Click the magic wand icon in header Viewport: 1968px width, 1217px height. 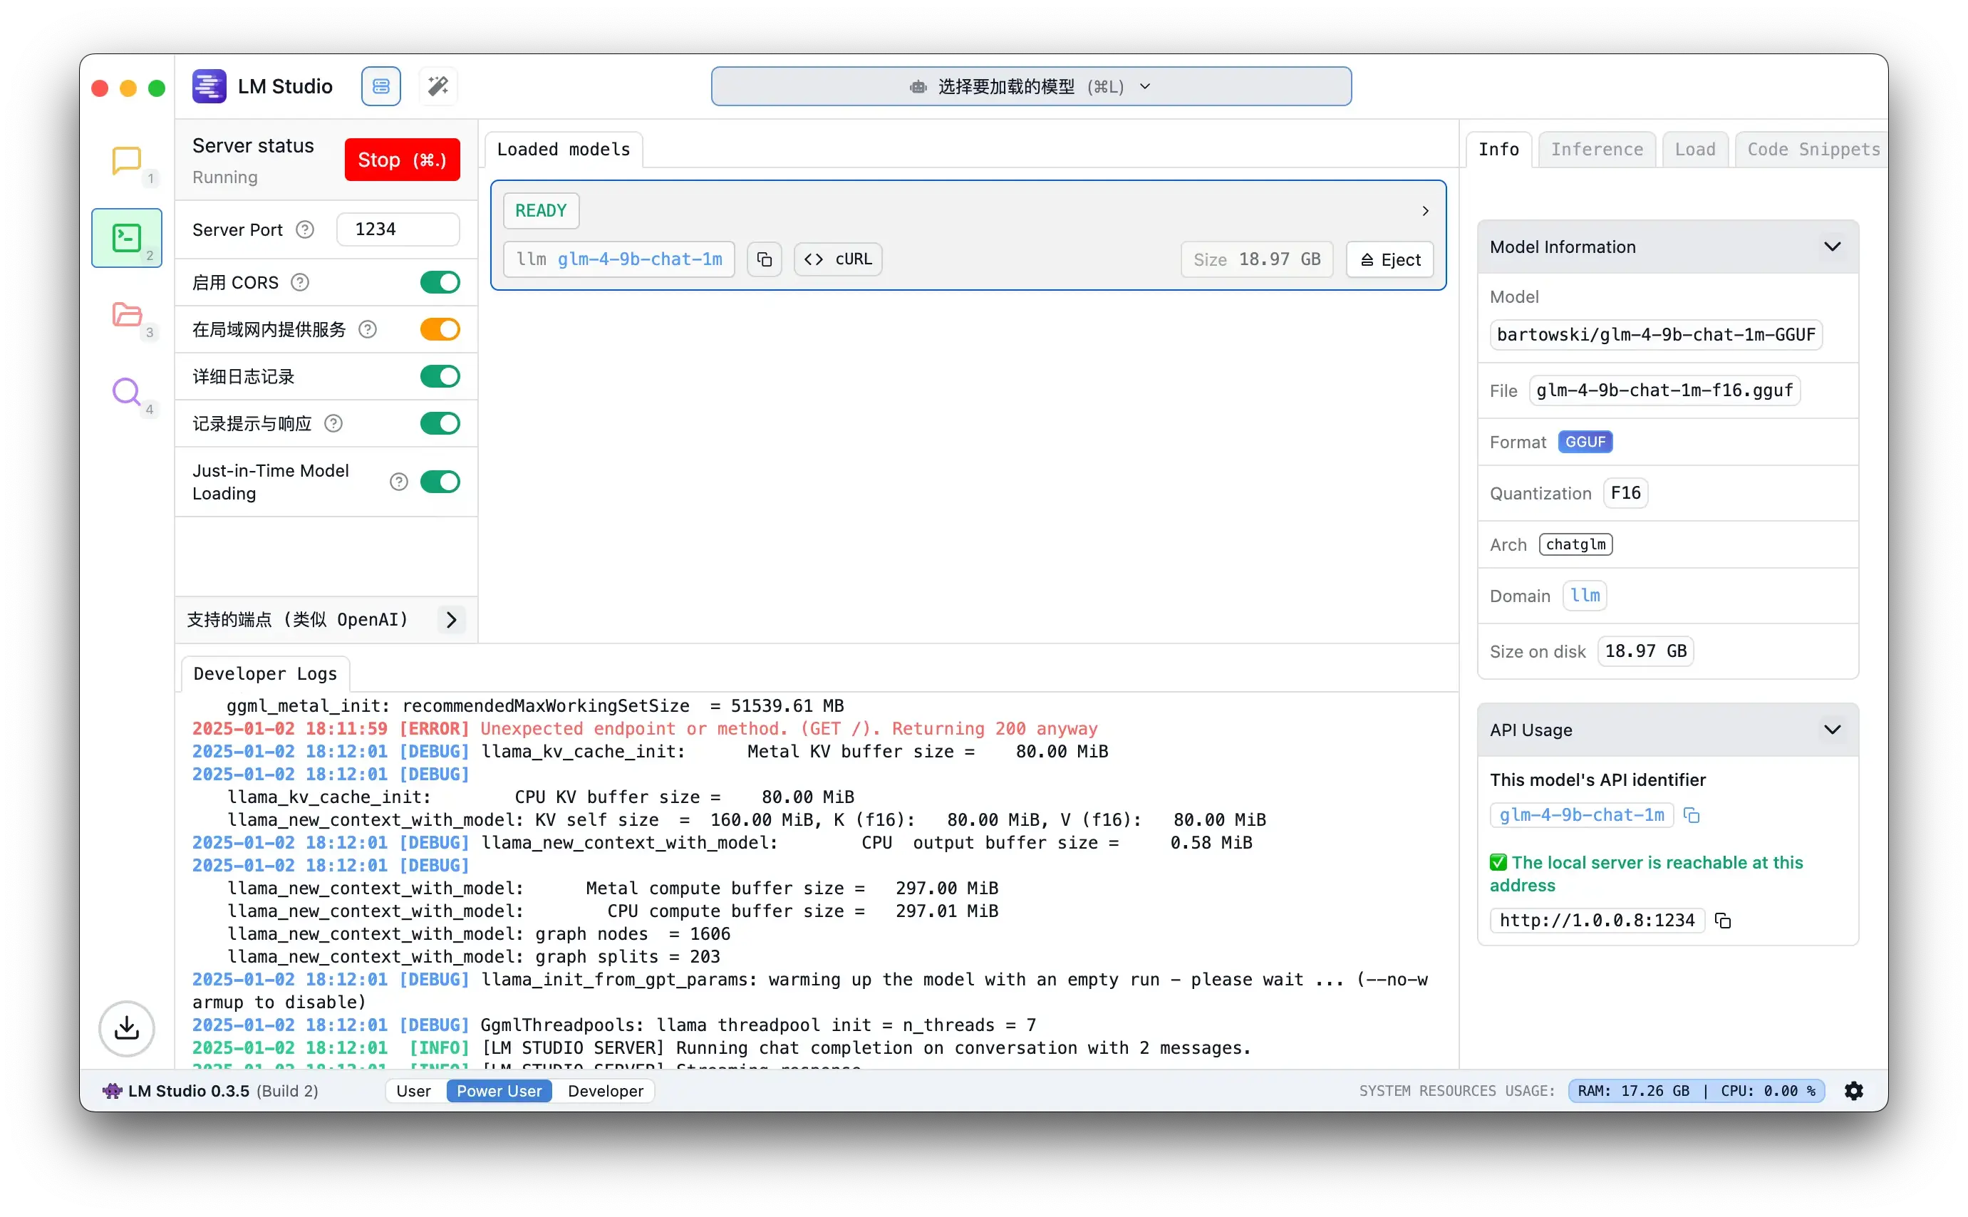click(x=438, y=86)
